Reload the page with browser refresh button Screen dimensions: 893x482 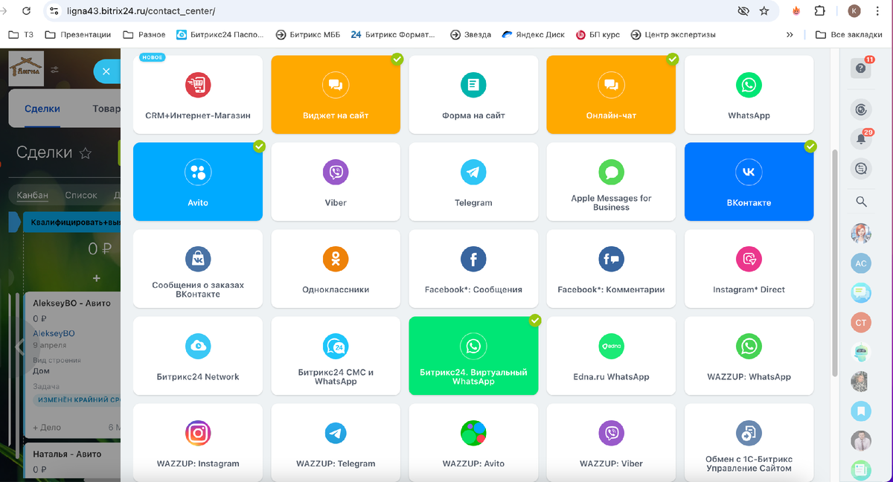point(27,11)
